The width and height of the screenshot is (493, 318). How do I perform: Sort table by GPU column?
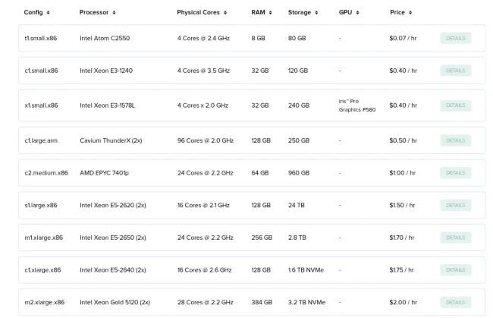pyautogui.click(x=349, y=13)
